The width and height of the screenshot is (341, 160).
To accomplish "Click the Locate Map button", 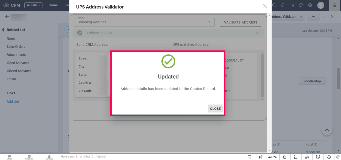I will click(x=312, y=81).
